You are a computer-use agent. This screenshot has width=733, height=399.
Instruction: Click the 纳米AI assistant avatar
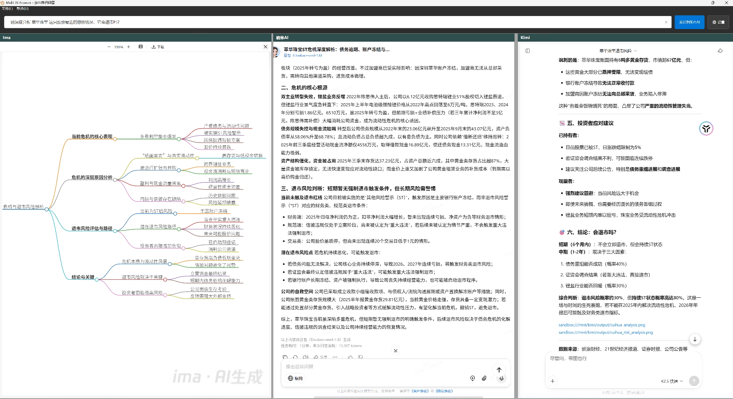click(x=276, y=52)
